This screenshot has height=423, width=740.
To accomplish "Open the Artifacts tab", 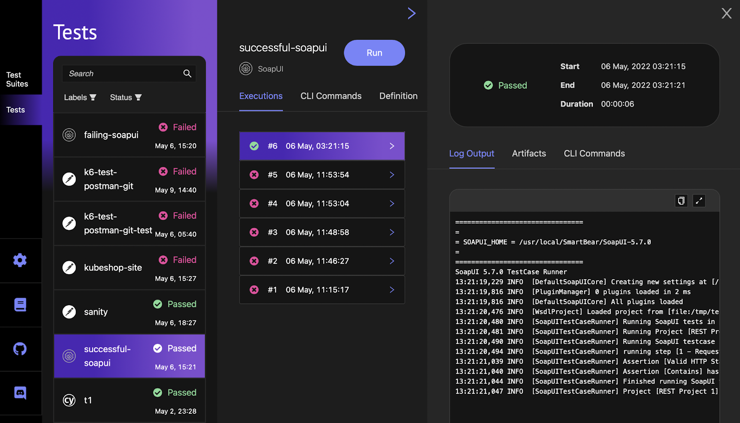I will point(529,153).
